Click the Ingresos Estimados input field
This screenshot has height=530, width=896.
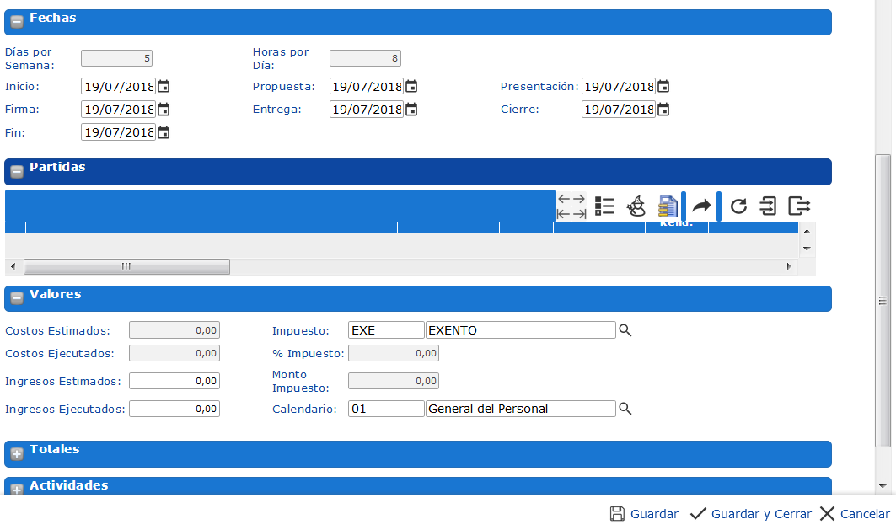coord(174,381)
